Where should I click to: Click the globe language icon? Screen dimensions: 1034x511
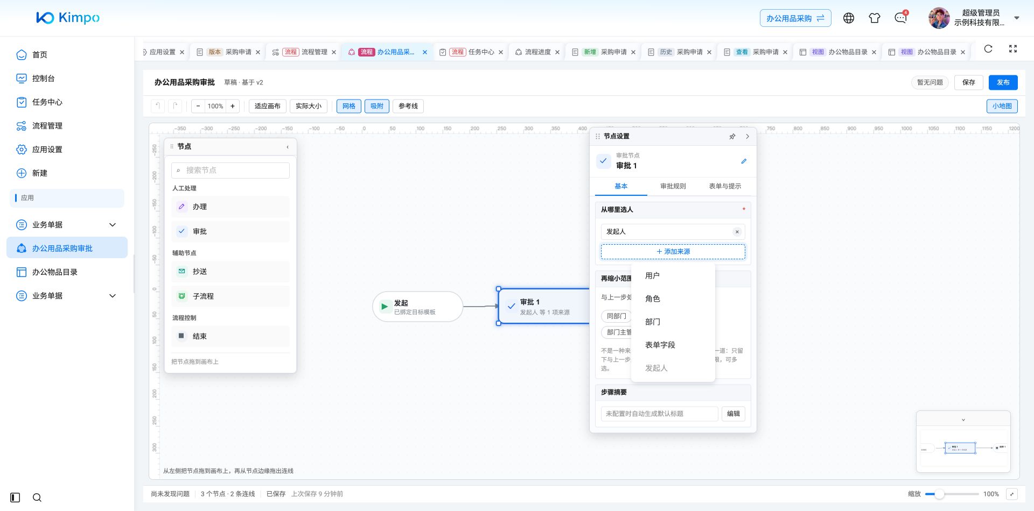(x=849, y=18)
